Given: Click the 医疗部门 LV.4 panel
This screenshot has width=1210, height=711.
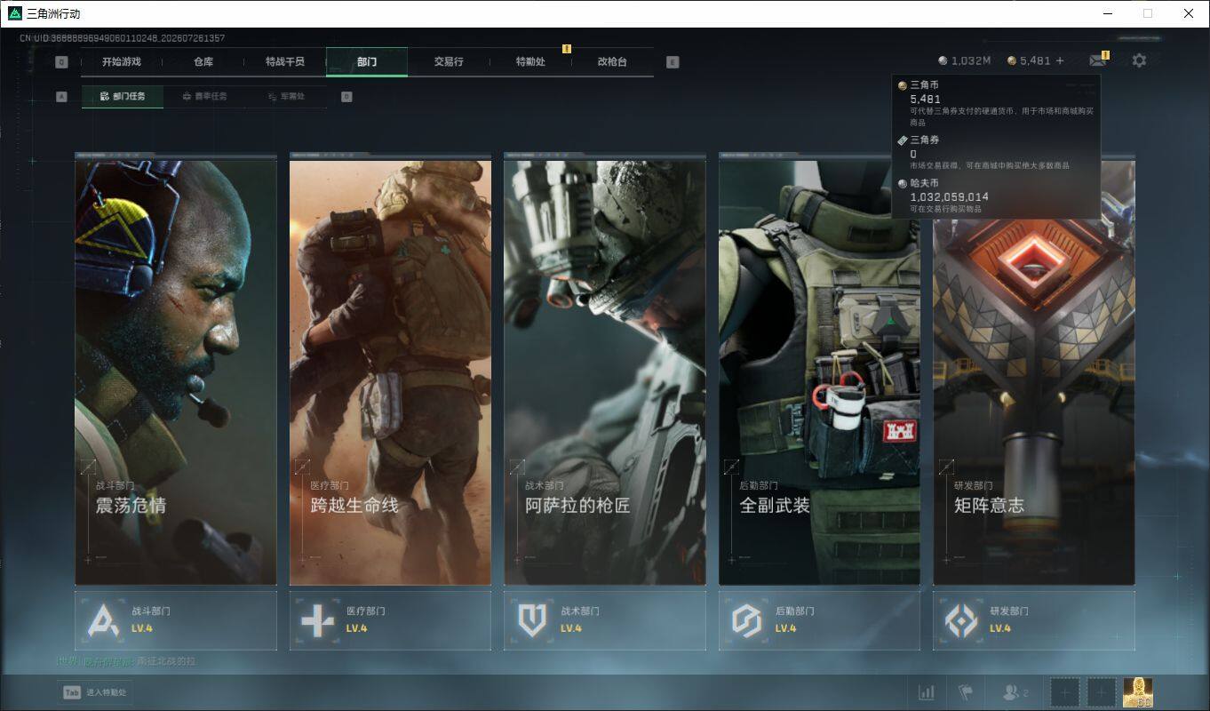Looking at the screenshot, I should point(390,620).
